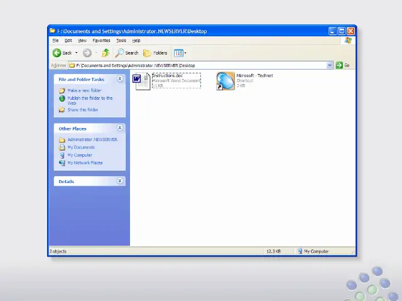Click the Up folder icon in the toolbar

[106, 53]
